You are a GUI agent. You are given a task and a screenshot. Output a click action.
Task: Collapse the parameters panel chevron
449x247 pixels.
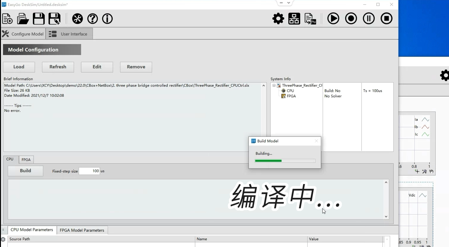[x=3, y=230]
